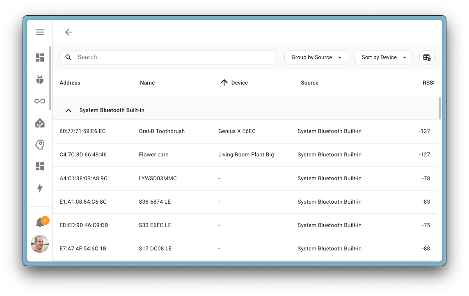The image size is (469, 296).
Task: Open the Group by Source dropdown
Action: point(316,57)
